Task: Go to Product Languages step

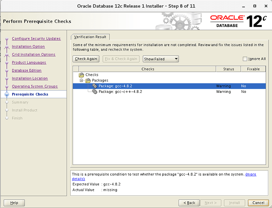Action: click(x=29, y=62)
